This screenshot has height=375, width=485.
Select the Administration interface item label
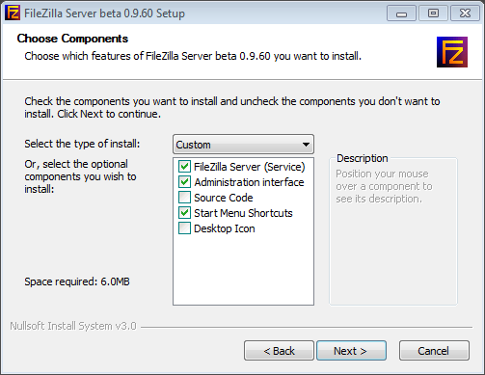[249, 182]
